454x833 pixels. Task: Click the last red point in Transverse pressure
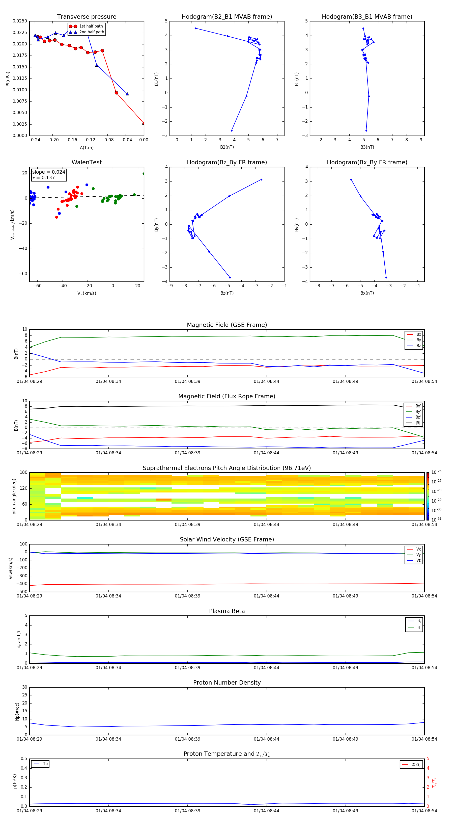click(144, 123)
